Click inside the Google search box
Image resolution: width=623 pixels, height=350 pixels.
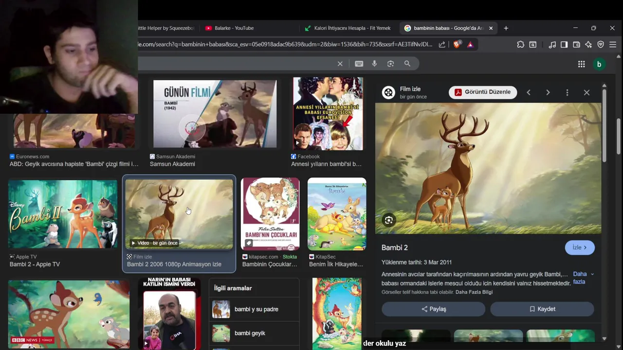tap(236, 64)
